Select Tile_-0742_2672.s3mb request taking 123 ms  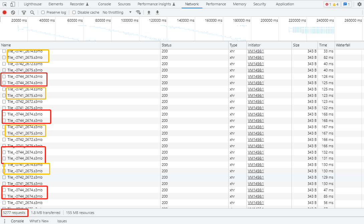pos(25,101)
